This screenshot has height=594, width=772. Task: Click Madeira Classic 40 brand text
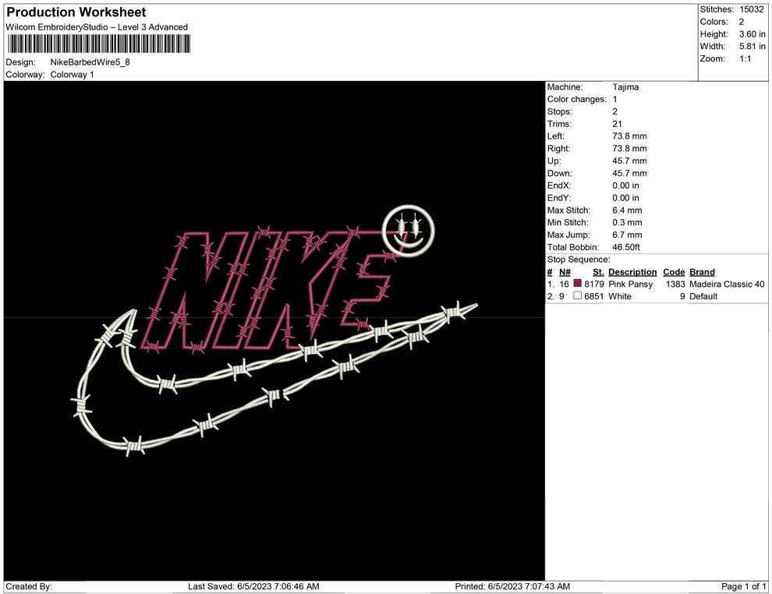[x=727, y=284]
